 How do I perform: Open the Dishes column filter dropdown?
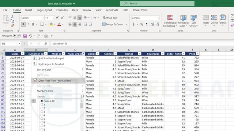pyautogui.click(x=140, y=54)
